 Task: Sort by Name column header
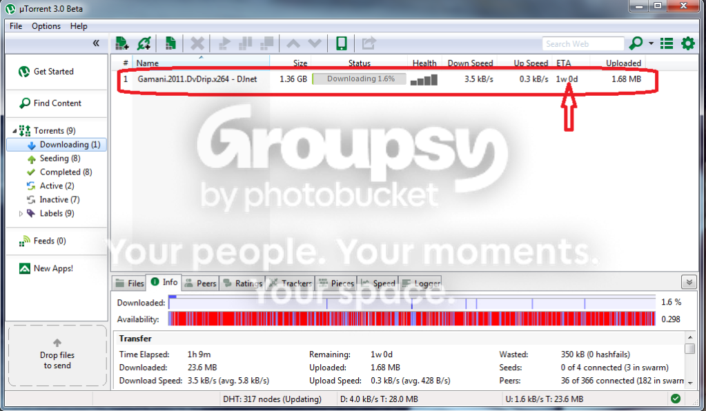coord(201,63)
